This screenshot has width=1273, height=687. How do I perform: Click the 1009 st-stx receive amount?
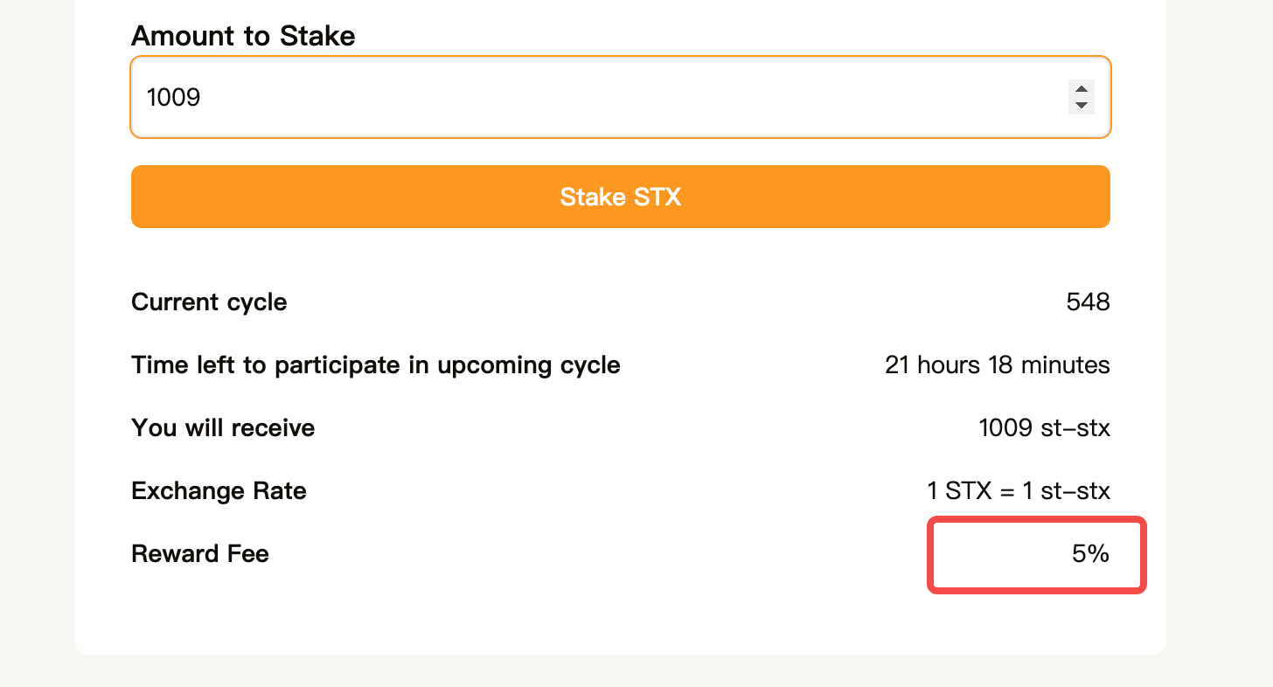click(x=1044, y=428)
